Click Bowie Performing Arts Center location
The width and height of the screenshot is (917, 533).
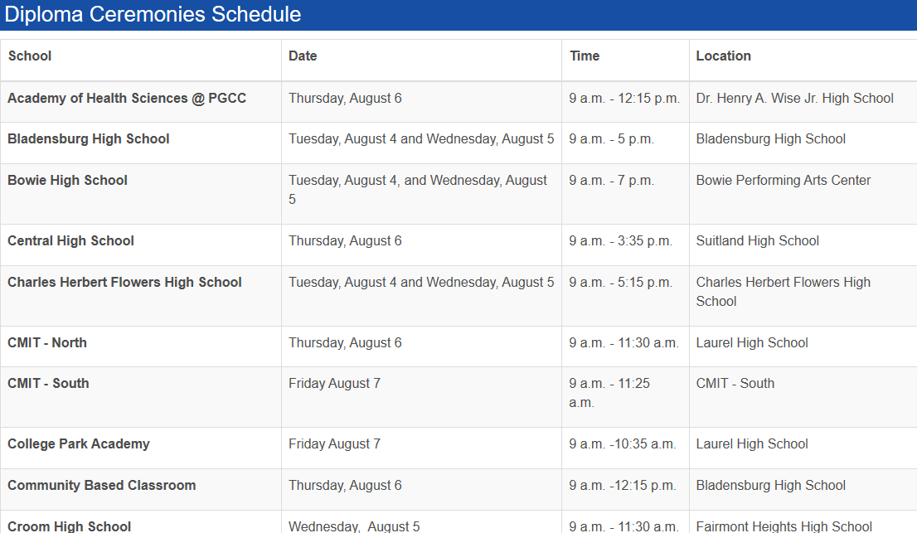click(783, 181)
